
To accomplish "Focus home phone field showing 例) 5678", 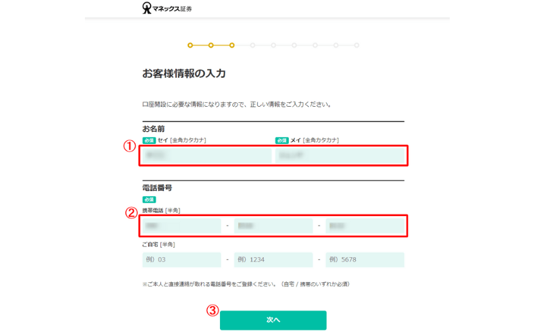I will coord(365,260).
